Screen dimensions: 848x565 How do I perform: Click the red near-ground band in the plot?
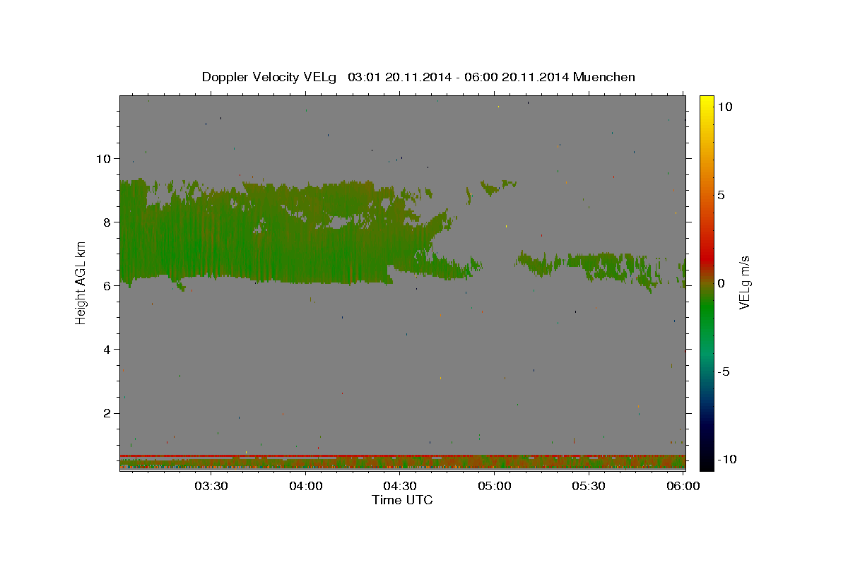402,456
